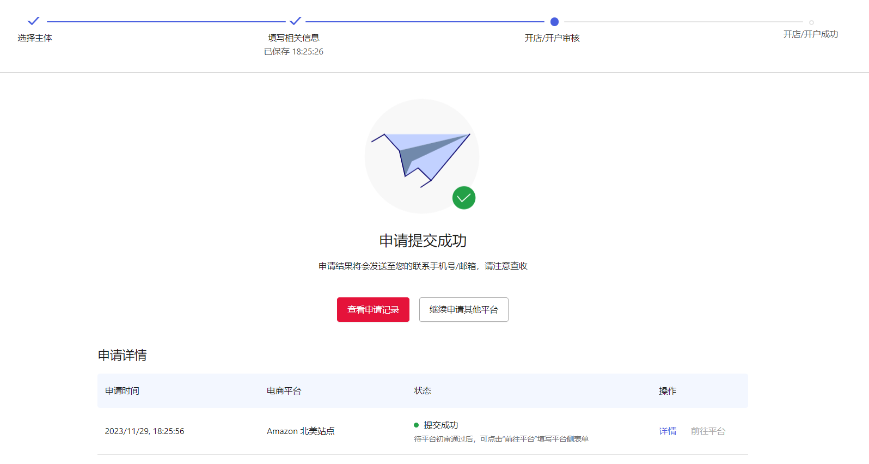Viewport: 869px width, 464px height.
Task: Click the green success checkmark badge
Action: point(464,198)
